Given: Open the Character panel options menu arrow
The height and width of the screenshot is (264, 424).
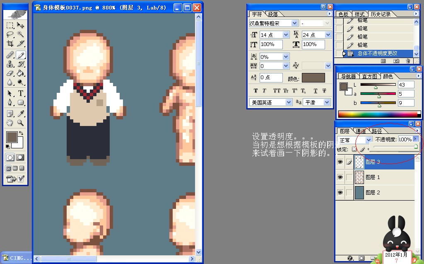Looking at the screenshot, I should point(329,14).
